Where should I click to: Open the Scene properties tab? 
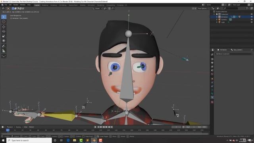click(x=212, y=70)
